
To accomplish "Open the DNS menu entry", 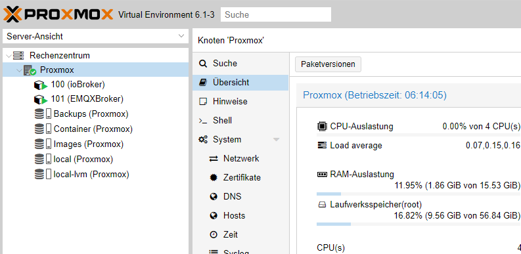I will [x=240, y=196].
